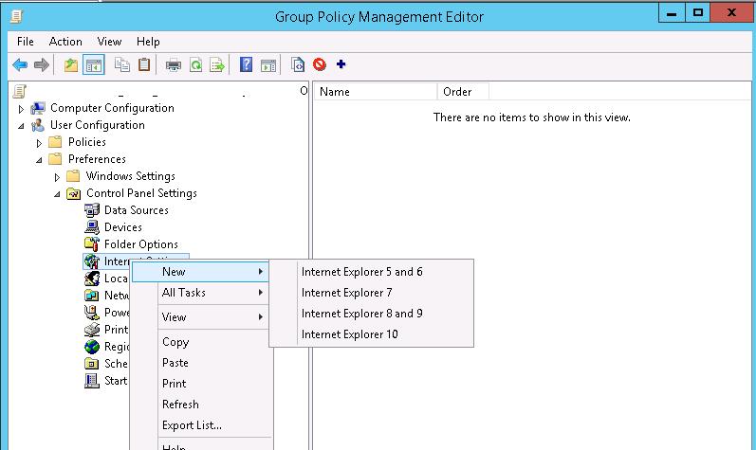Choose Export List from the context menu
Viewport: 756px width, 450px height.
[200, 425]
